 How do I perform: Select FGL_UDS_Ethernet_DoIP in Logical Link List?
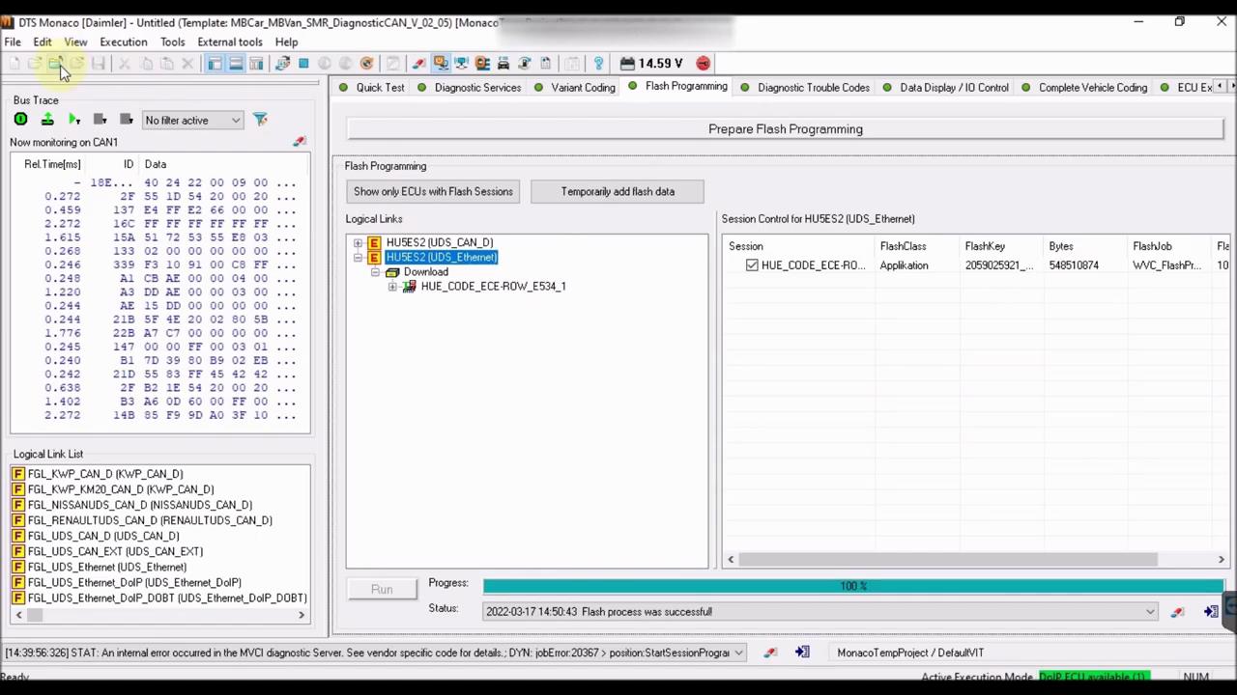(x=133, y=582)
